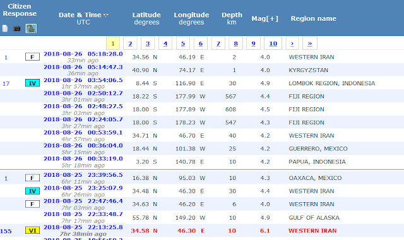Screen dimensions: 404x240
Task: Open earthquake 2018-08-26 02:48:27.5 Fiji link
Action: point(83,107)
